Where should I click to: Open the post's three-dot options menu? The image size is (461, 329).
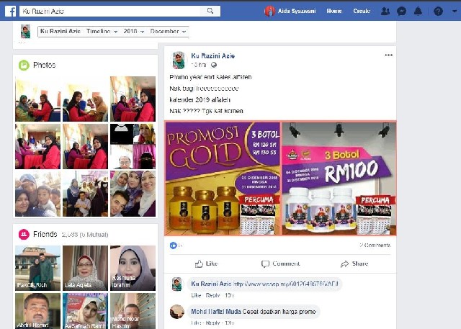coord(389,55)
